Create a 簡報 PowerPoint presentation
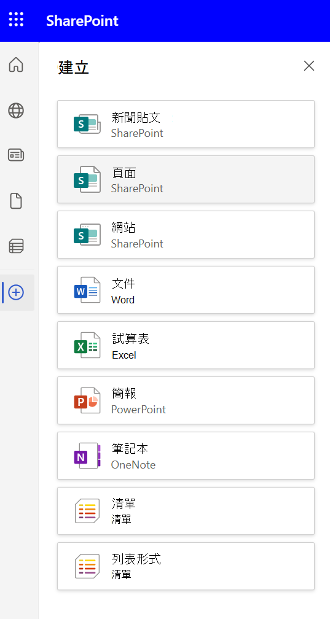Screen dimensions: 330x619 [x=186, y=400]
